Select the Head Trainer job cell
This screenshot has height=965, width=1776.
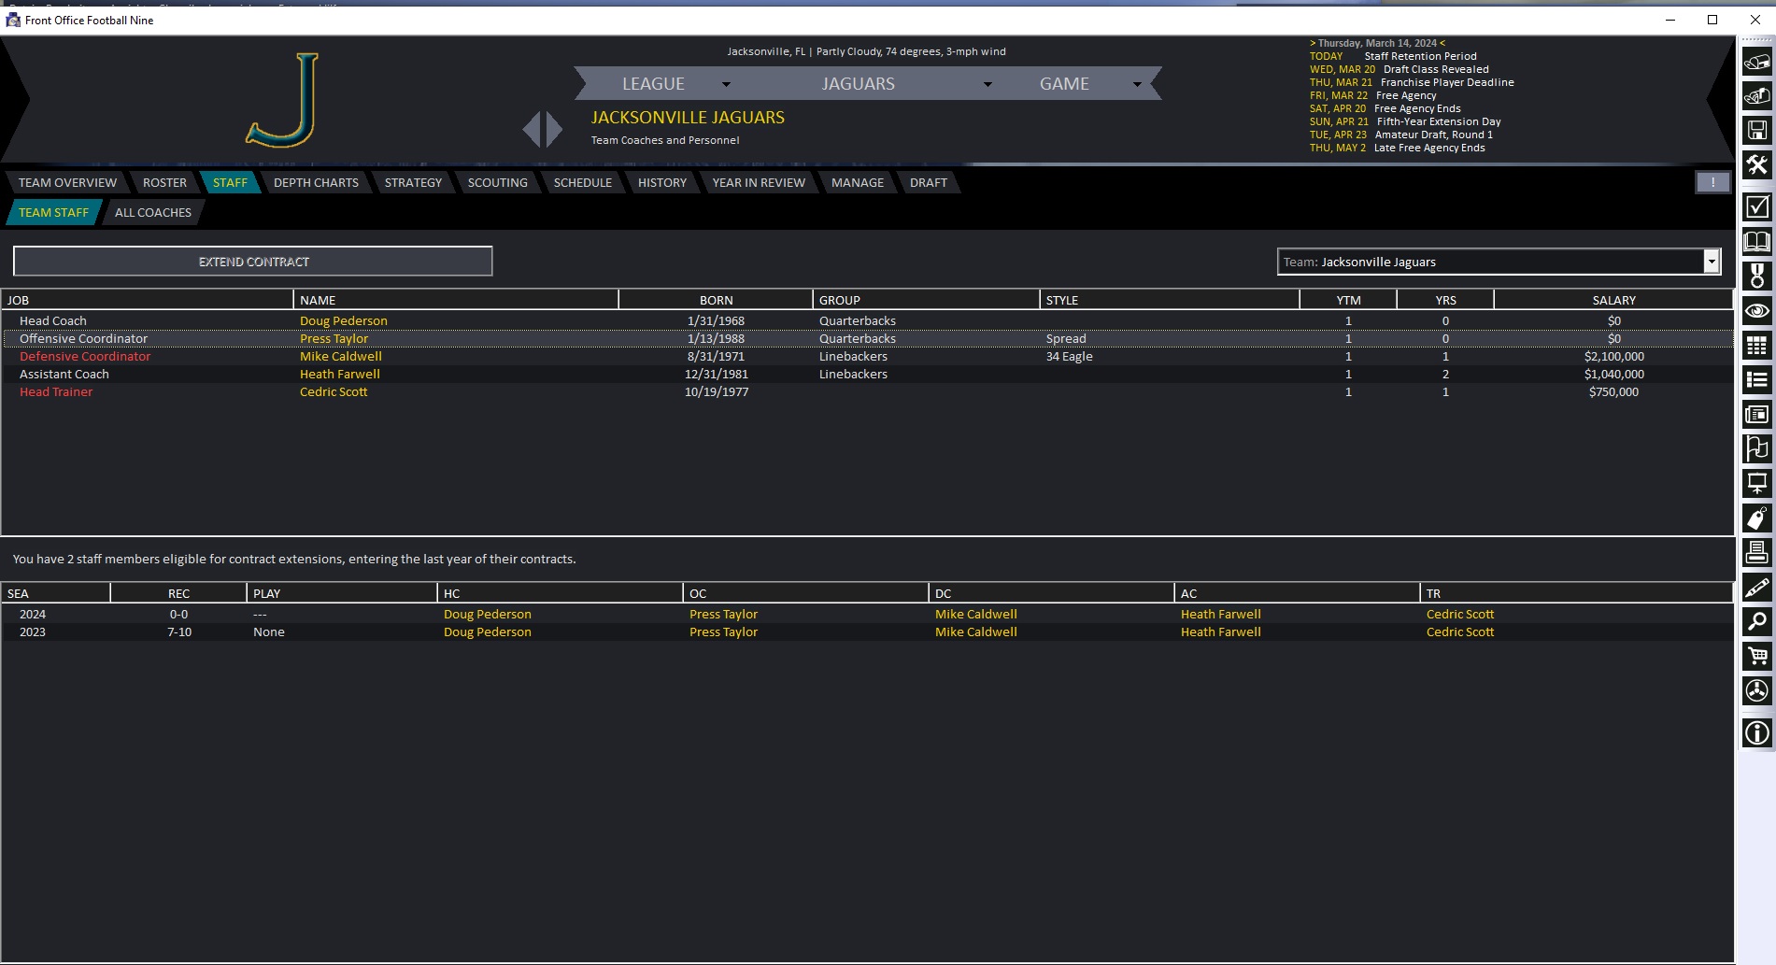[x=56, y=391]
